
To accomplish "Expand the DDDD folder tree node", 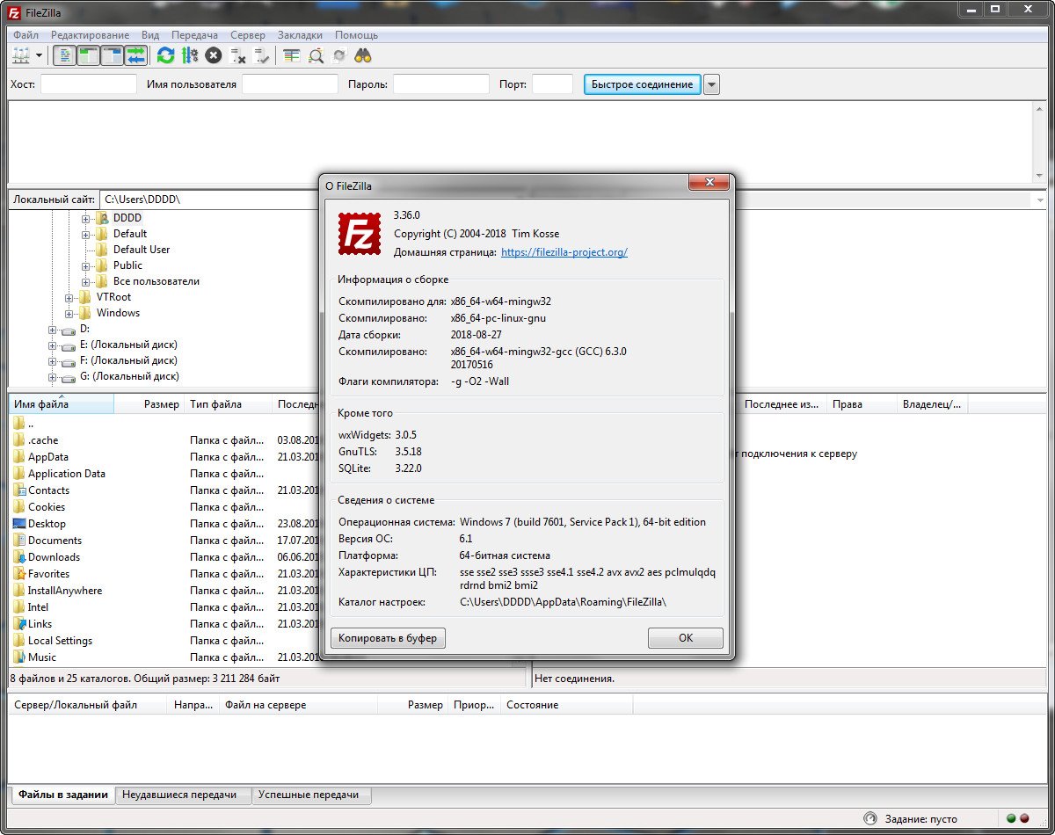I will pos(86,218).
